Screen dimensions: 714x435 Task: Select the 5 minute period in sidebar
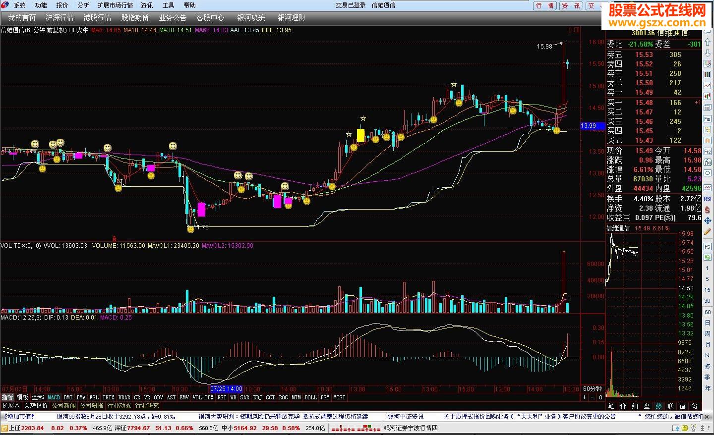pos(708,279)
